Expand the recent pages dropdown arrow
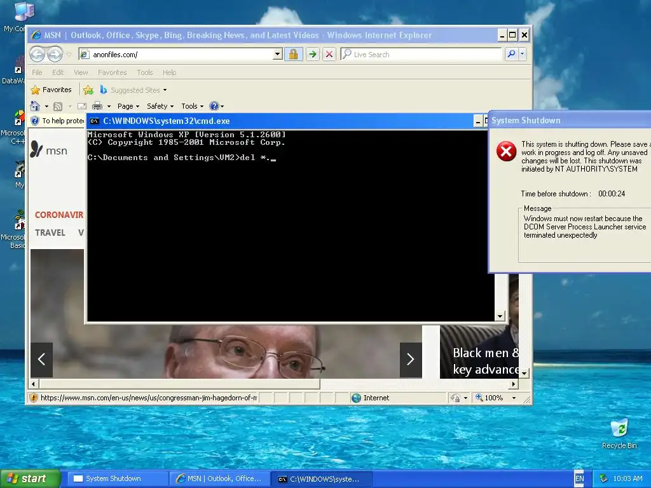The height and width of the screenshot is (488, 651). tap(69, 55)
